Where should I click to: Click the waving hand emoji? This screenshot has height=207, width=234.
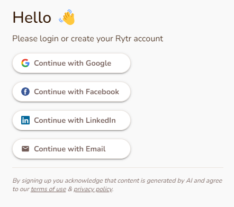[x=67, y=17]
